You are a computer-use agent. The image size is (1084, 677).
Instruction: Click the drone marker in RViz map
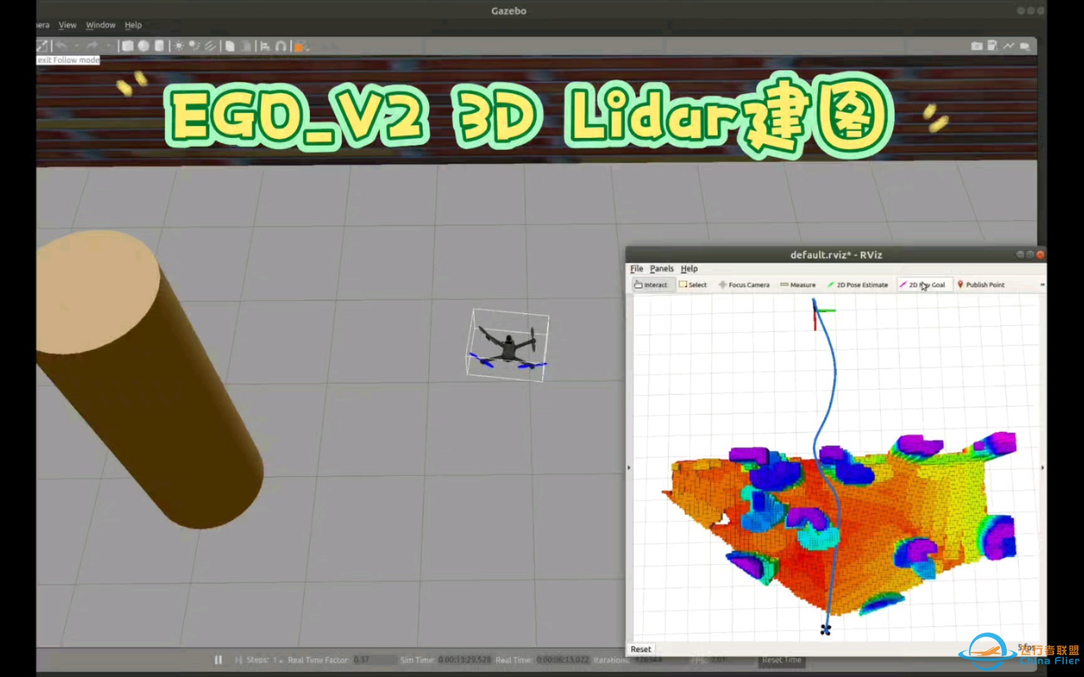click(826, 629)
